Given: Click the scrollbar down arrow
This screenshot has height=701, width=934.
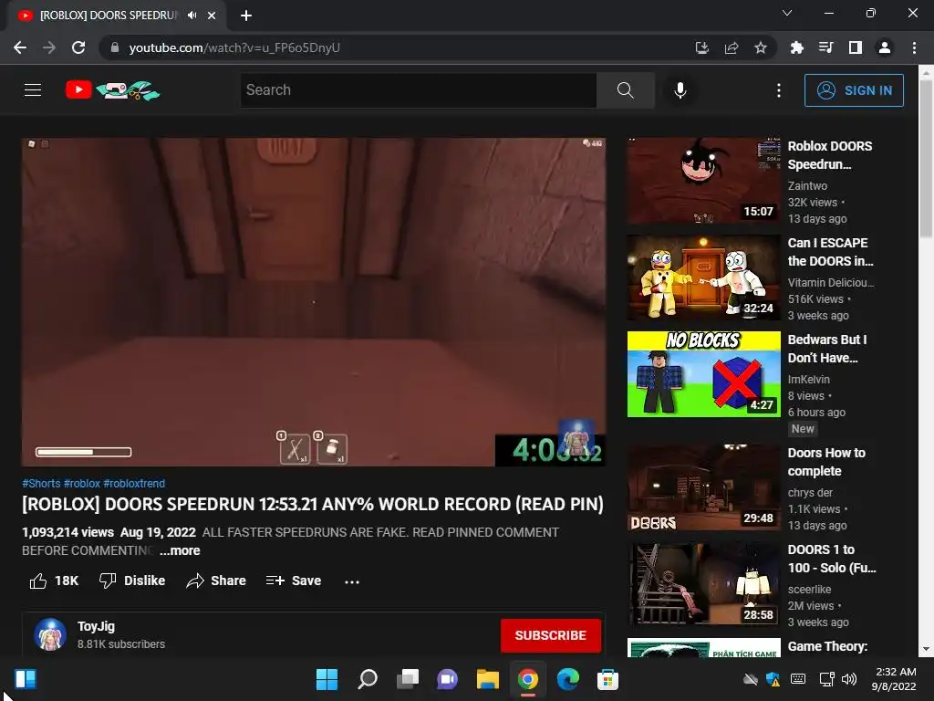Looking at the screenshot, I should (927, 649).
